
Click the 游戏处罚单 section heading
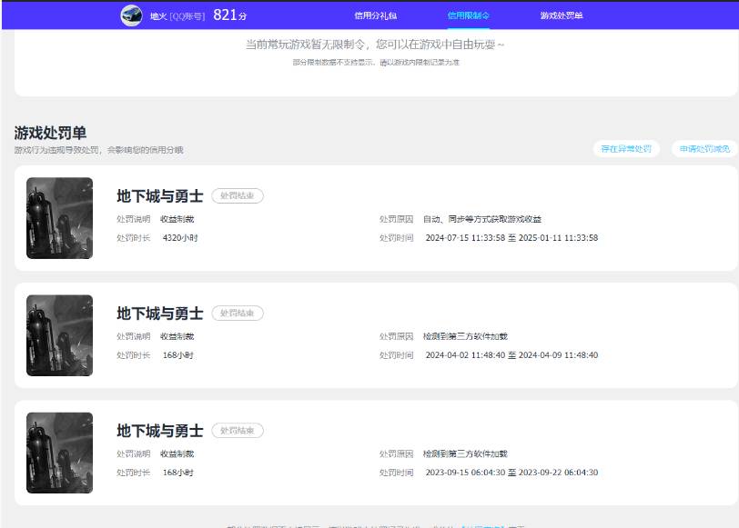point(50,133)
